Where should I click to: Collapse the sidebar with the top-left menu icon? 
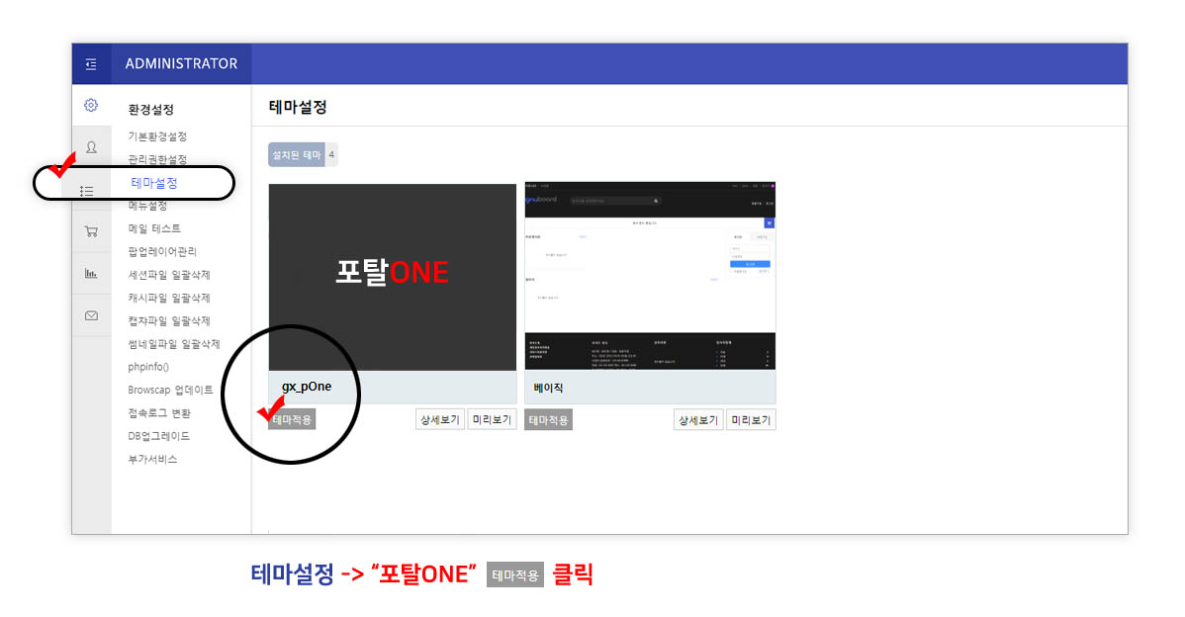[91, 63]
